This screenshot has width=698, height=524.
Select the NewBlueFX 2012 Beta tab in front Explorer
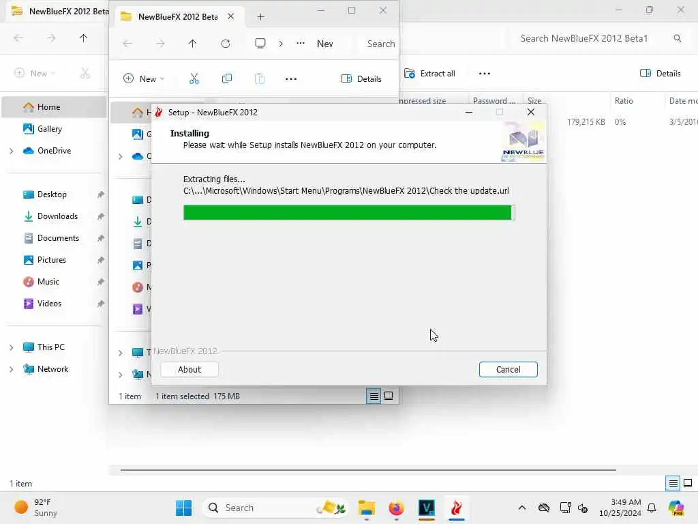pos(178,17)
